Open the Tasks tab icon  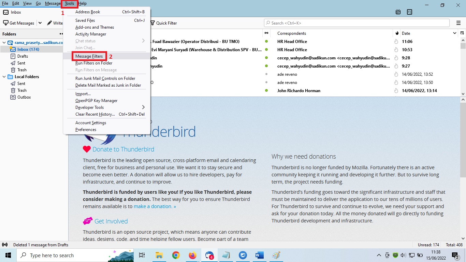pyautogui.click(x=410, y=12)
